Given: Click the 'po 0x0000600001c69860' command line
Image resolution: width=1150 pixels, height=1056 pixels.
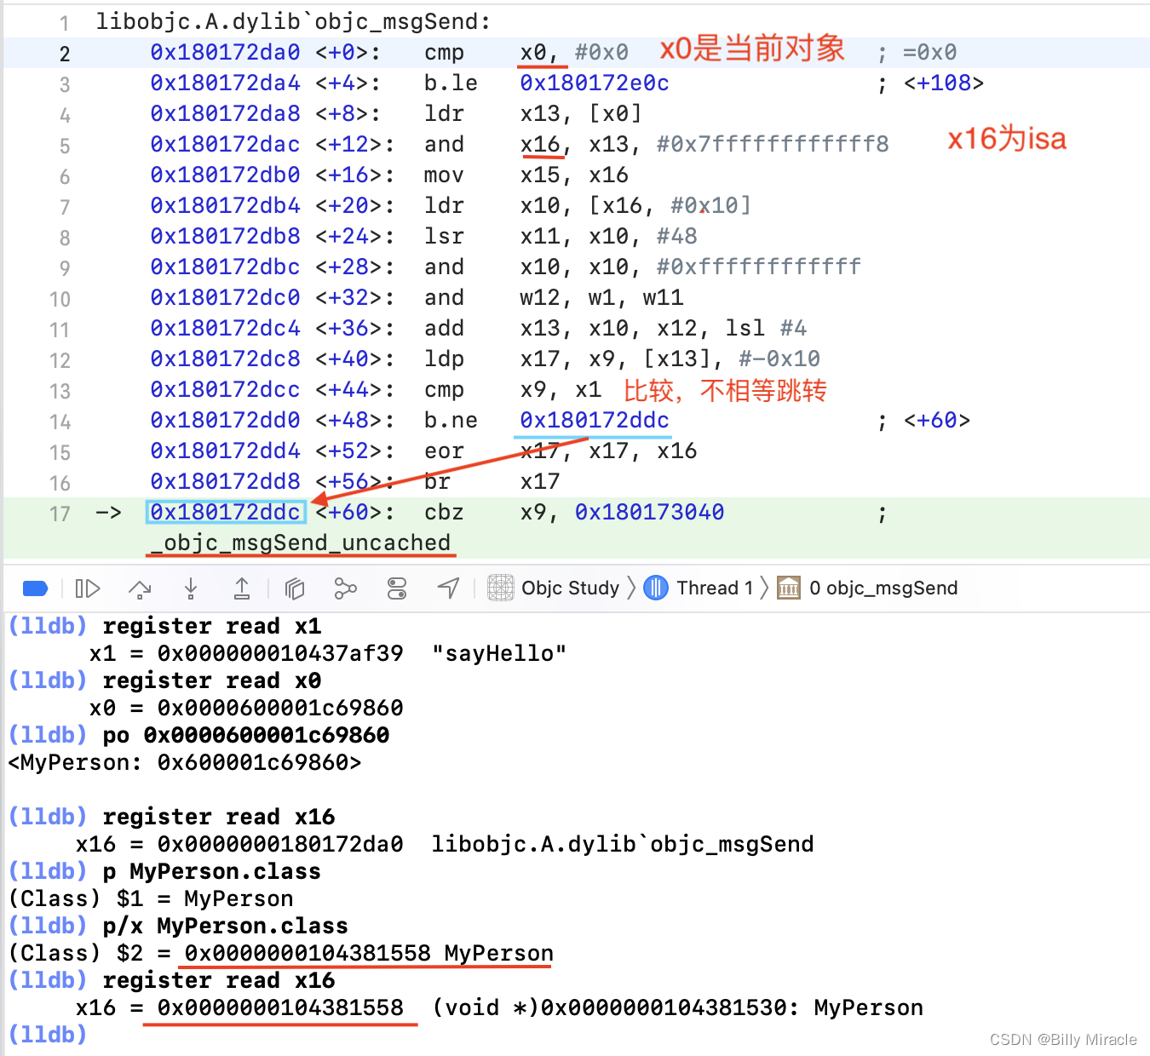Looking at the screenshot, I should click(x=246, y=736).
